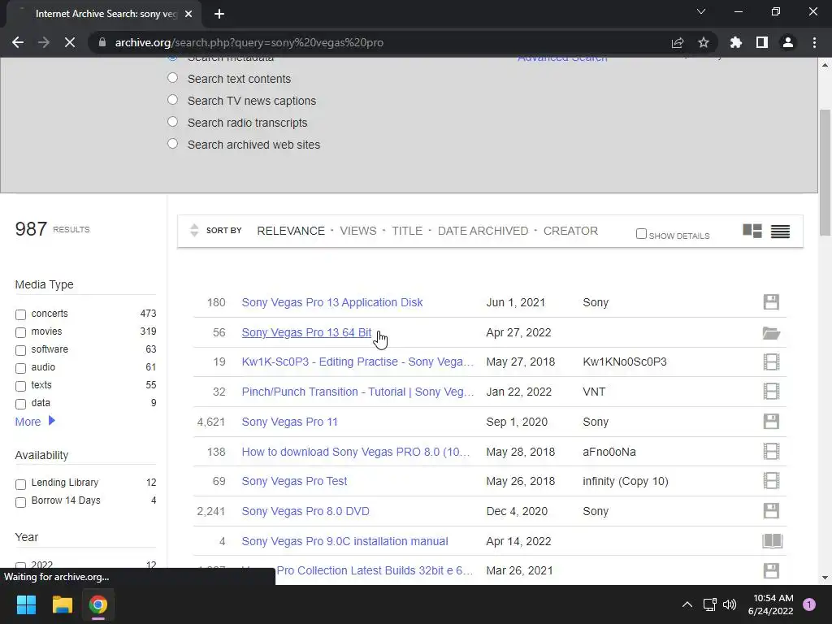
Task: Click the page vertical scrollbar thumb
Action: coord(825,171)
